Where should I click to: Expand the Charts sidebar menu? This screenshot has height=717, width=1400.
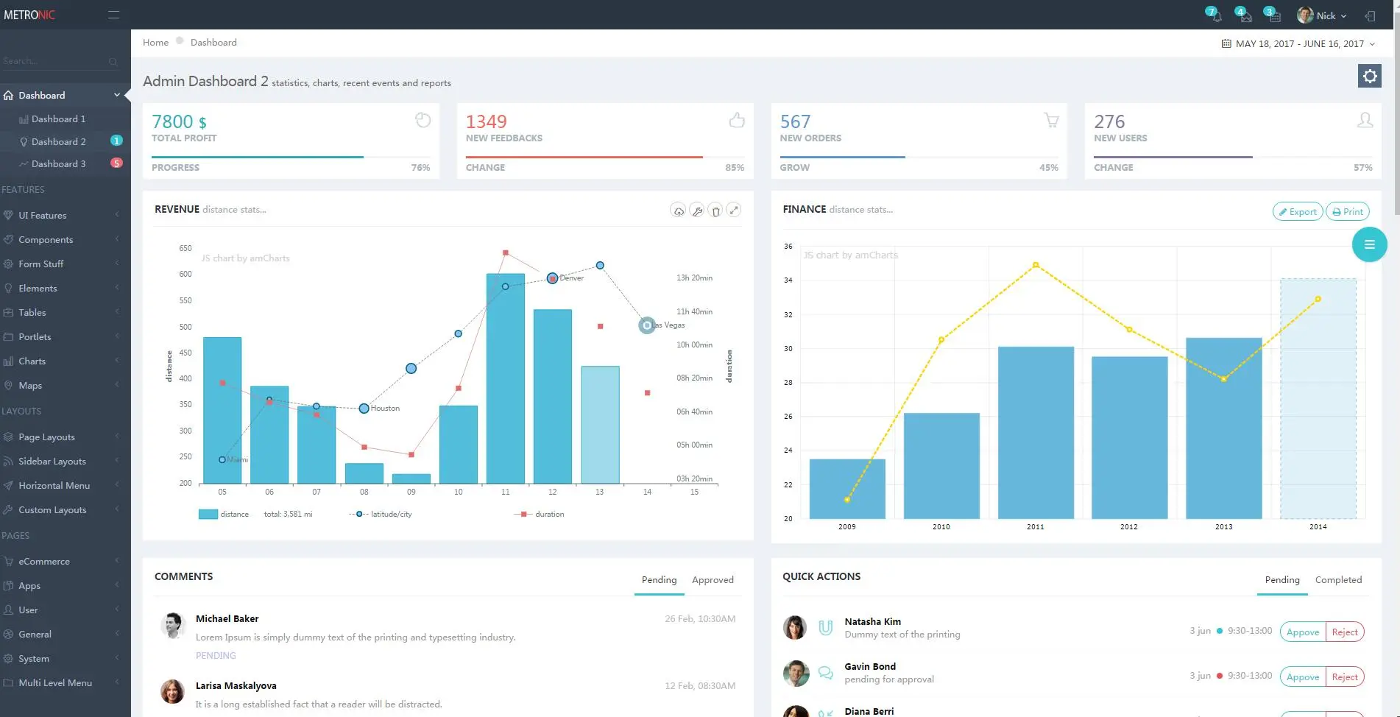click(66, 361)
